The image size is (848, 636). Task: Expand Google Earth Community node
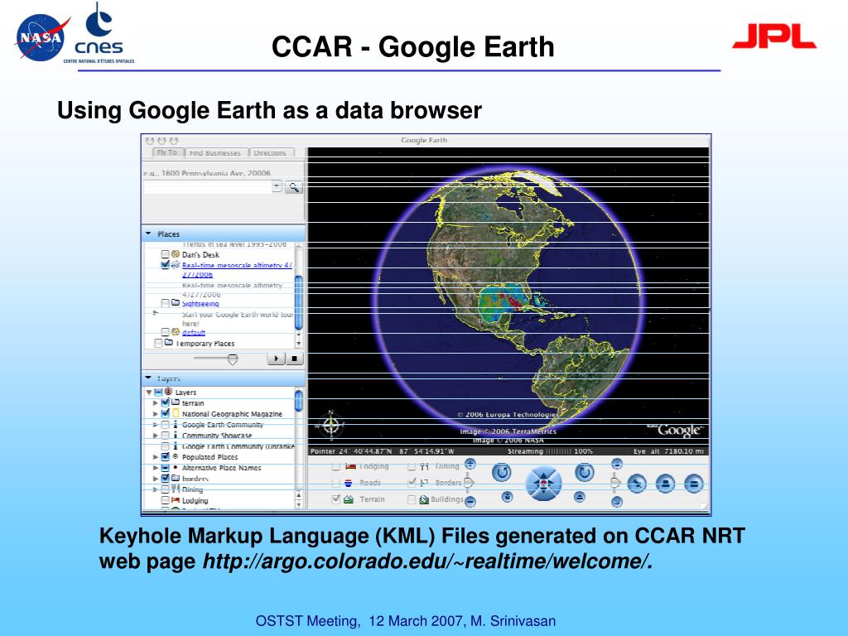156,425
